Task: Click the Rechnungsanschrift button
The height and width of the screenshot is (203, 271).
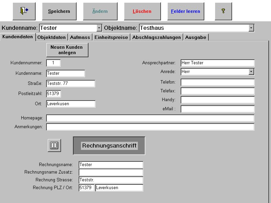Action: [x=109, y=145]
